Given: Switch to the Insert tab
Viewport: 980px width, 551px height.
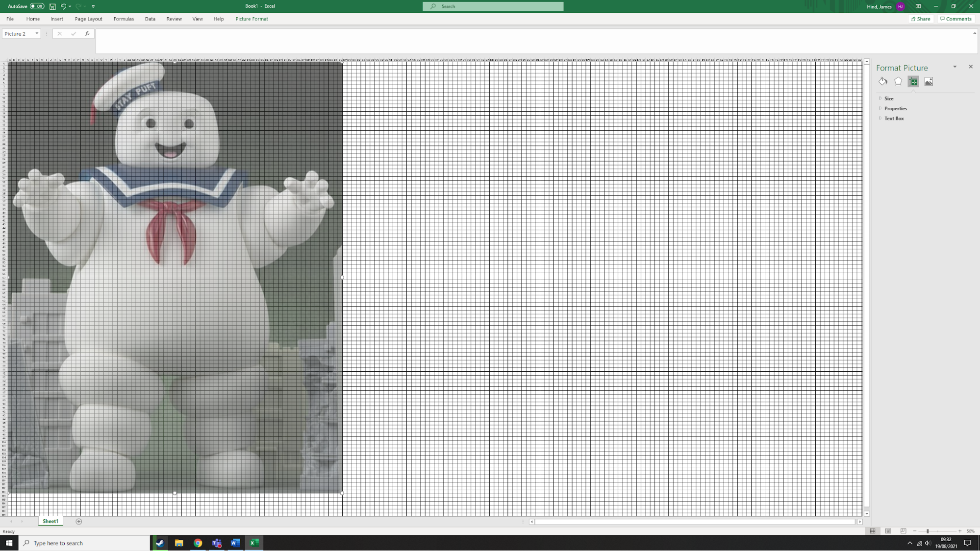Looking at the screenshot, I should 57,19.
